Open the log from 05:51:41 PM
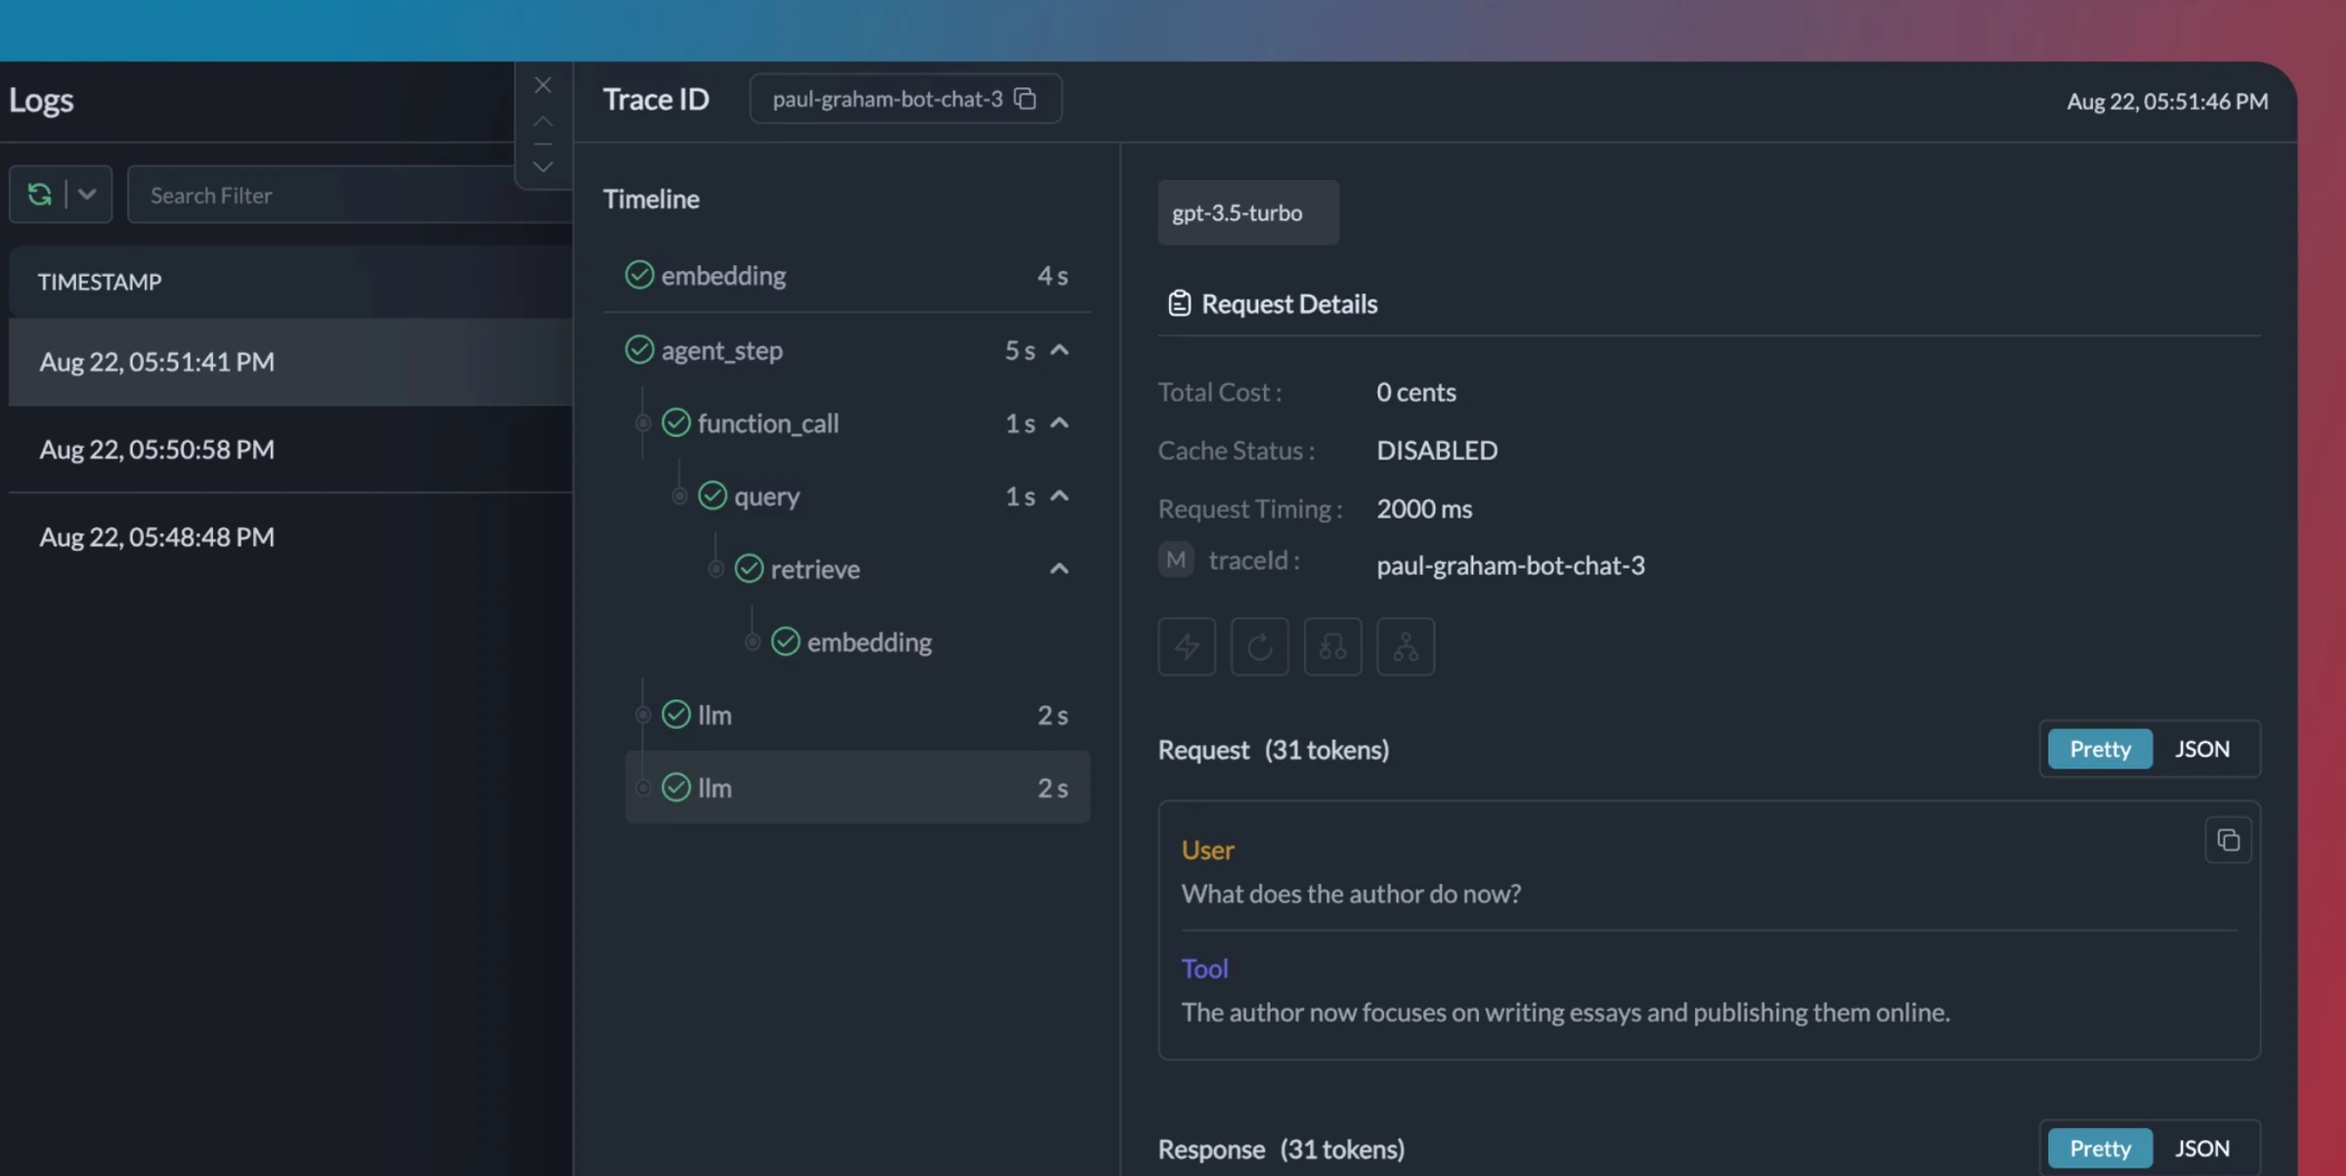This screenshot has height=1176, width=2346. [x=290, y=362]
